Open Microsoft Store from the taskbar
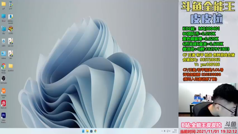The width and height of the screenshot is (238, 134). [x=91, y=131]
